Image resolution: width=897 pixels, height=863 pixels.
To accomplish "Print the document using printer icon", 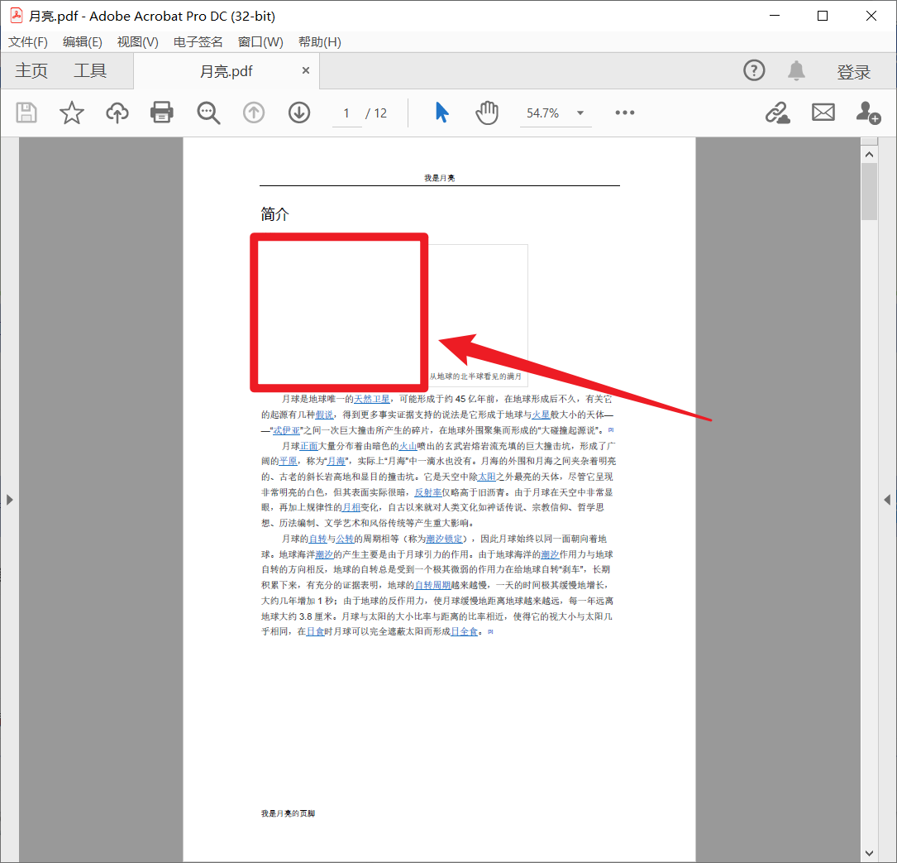I will click(162, 113).
